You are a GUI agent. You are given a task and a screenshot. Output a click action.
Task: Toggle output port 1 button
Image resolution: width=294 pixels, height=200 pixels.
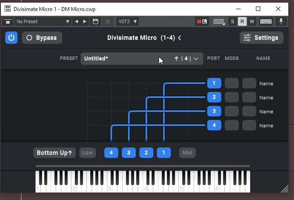tap(214, 83)
